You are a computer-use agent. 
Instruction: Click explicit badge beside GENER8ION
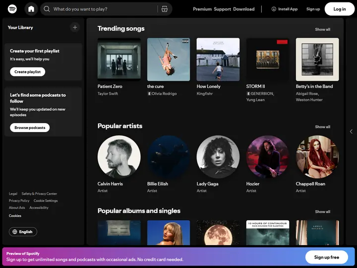[x=248, y=94]
